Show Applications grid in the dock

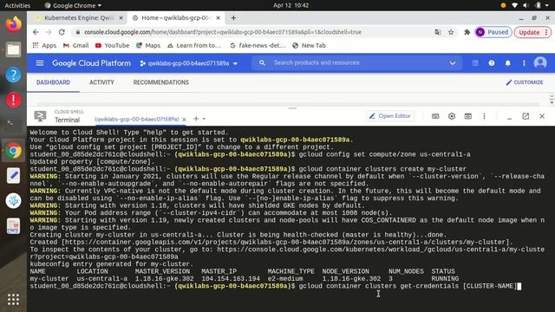tap(13, 300)
